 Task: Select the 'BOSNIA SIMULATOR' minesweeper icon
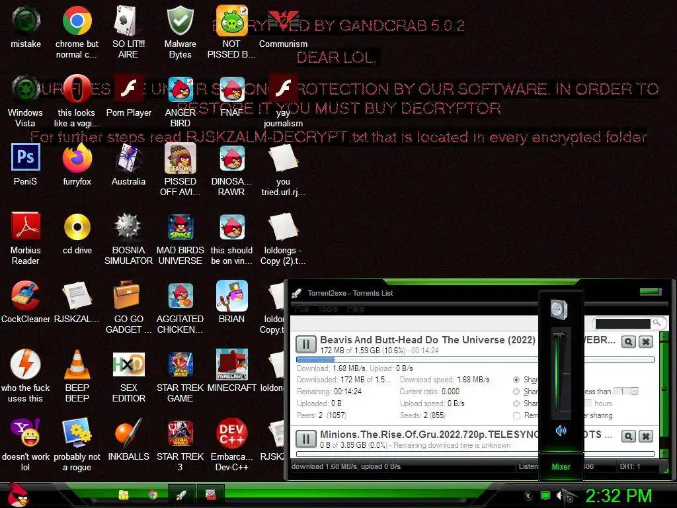point(128,238)
